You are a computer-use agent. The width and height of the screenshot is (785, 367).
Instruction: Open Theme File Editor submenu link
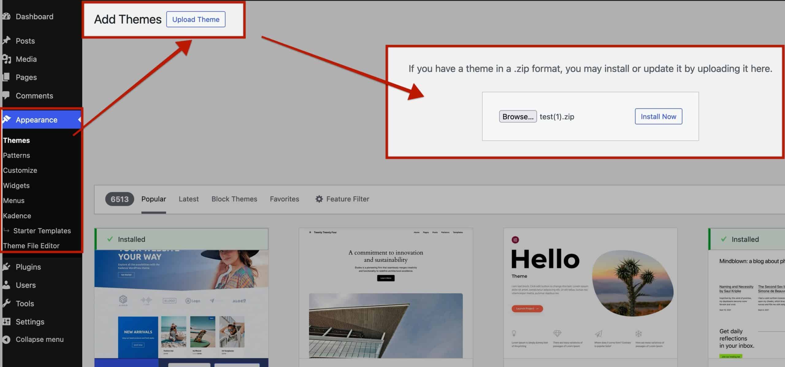(31, 246)
